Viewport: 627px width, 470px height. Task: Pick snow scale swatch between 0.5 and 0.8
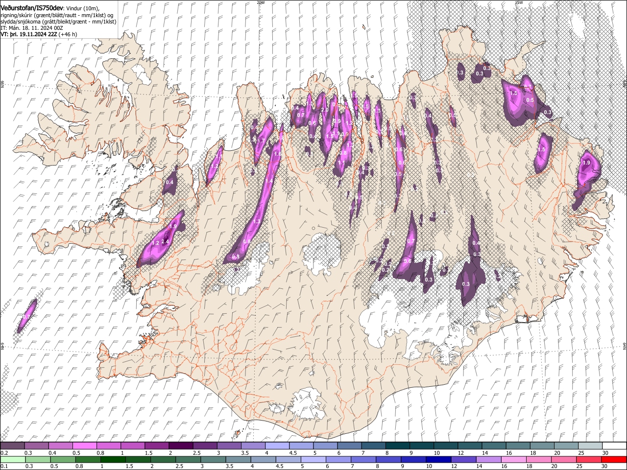click(84, 446)
